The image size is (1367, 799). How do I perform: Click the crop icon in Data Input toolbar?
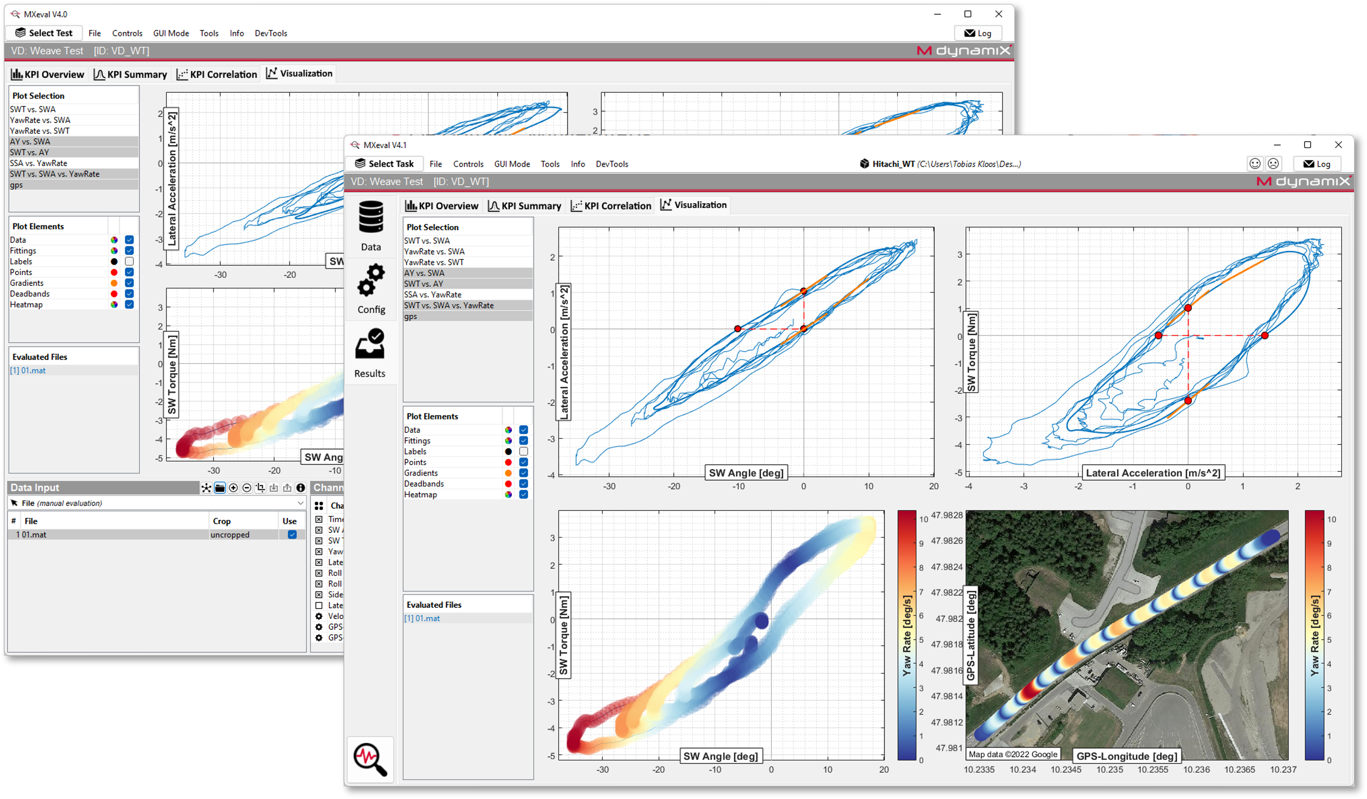(260, 488)
